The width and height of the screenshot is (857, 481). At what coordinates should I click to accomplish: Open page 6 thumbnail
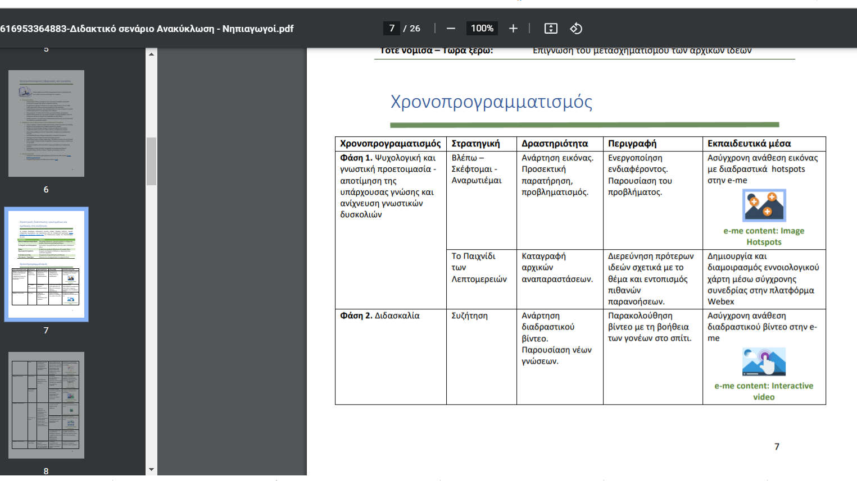click(x=46, y=123)
